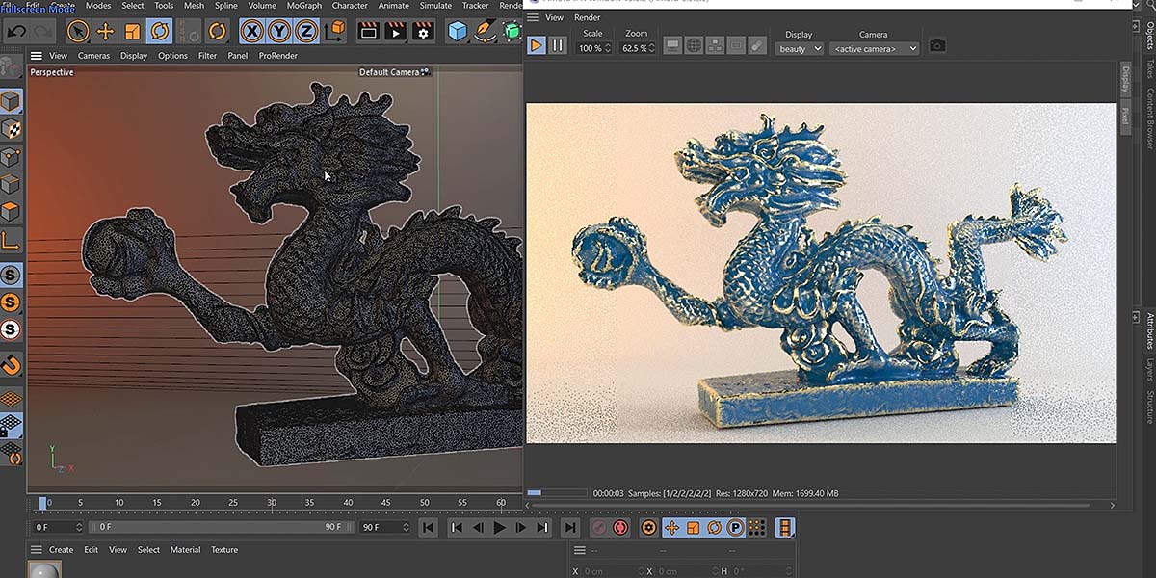Viewport: 1156px width, 578px height.
Task: Step back one frame
Action: [x=478, y=528]
